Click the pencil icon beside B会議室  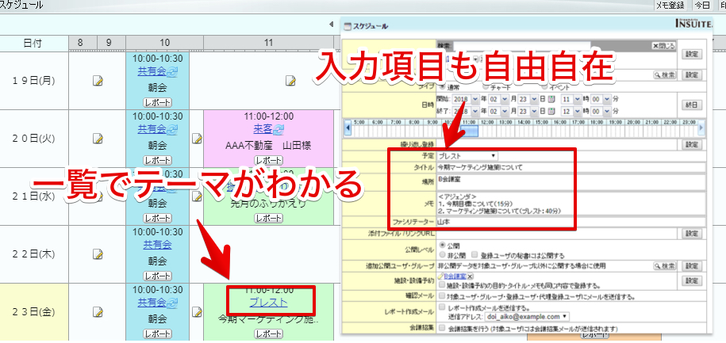(x=440, y=276)
